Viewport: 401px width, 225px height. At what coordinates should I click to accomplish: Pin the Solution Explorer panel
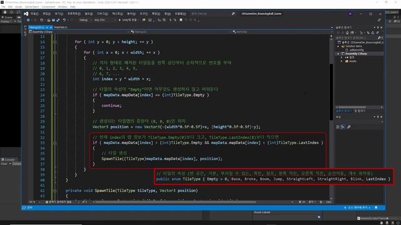(378, 27)
